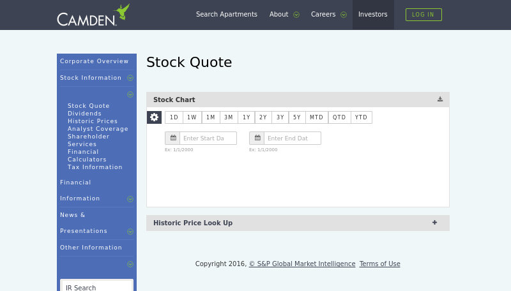Open Shareholder Services sidebar link
This screenshot has height=291, width=511.
tap(89, 140)
